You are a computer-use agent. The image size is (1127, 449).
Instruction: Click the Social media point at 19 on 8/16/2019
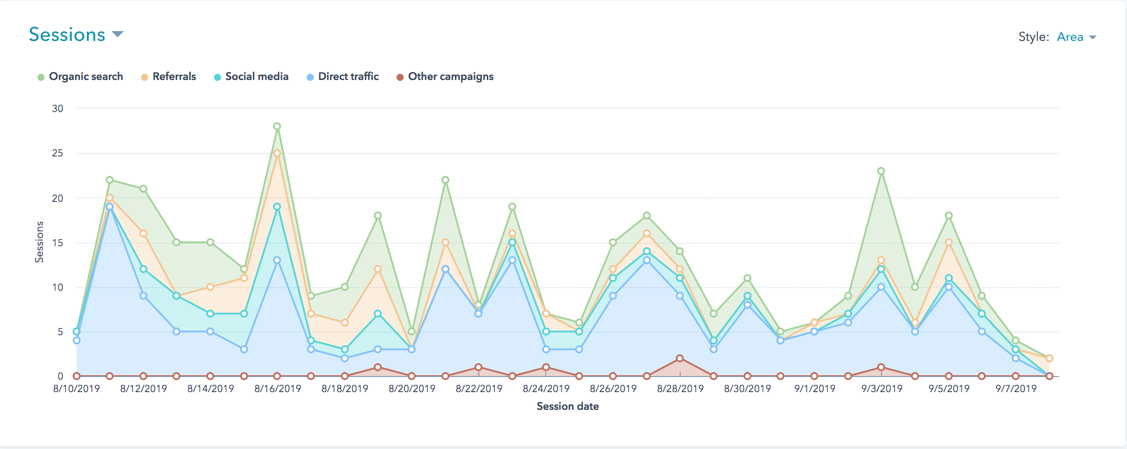(x=277, y=207)
